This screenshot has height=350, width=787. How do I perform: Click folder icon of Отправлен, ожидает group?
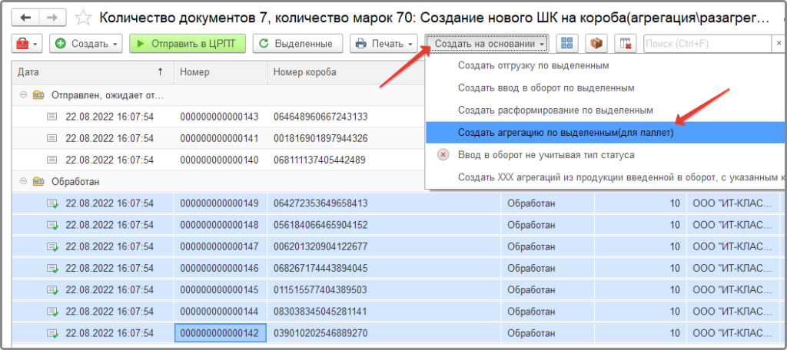38,94
